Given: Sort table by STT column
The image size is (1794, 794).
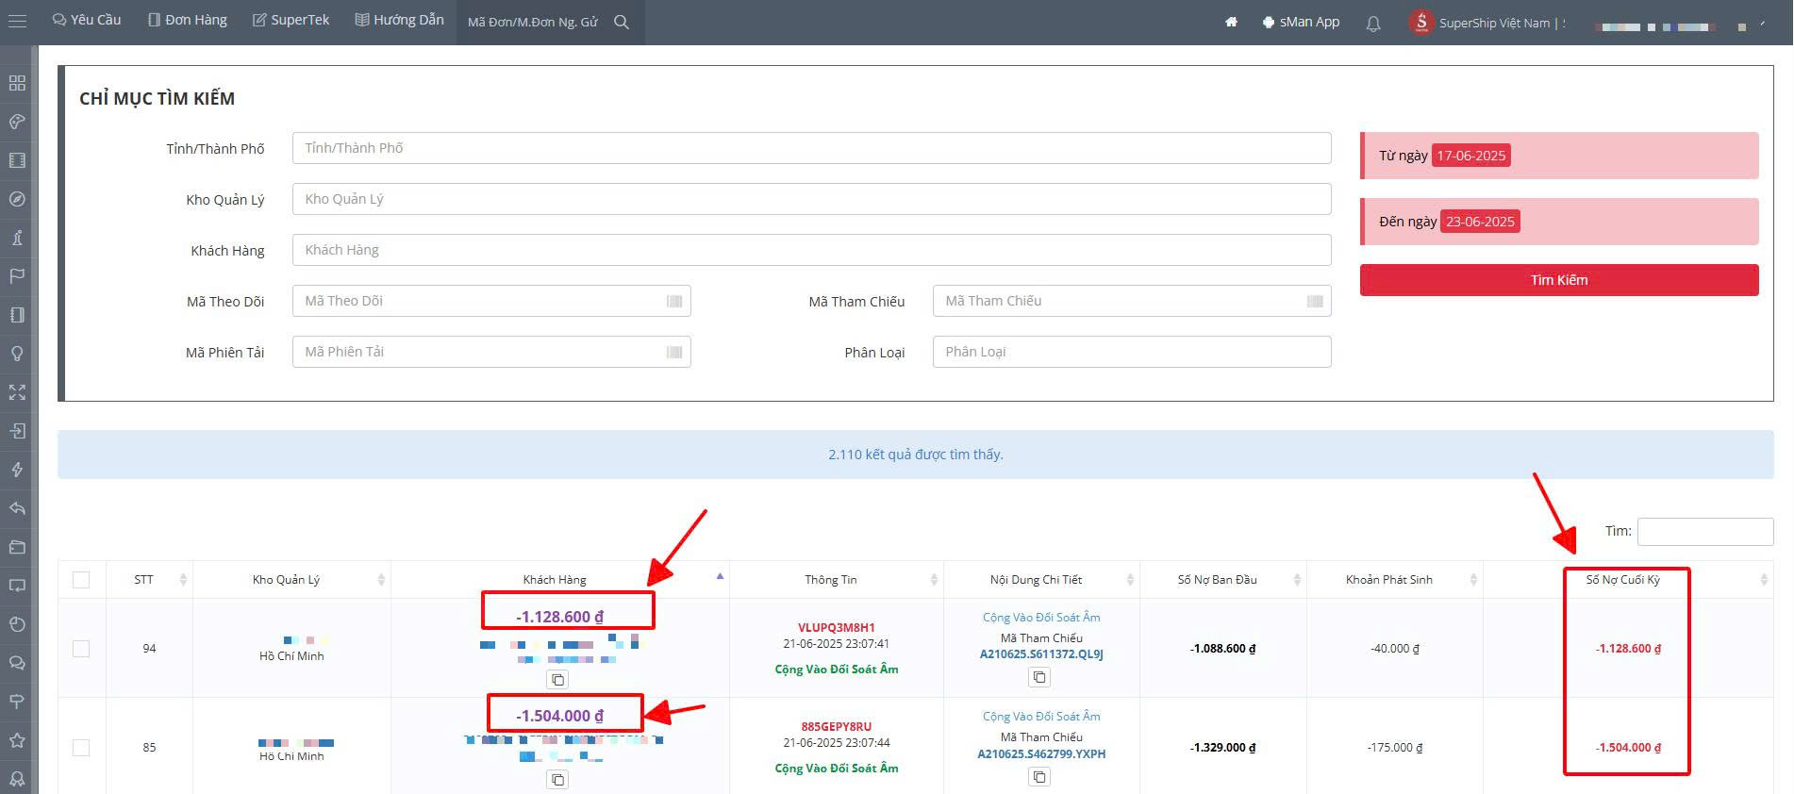Looking at the screenshot, I should tap(149, 580).
